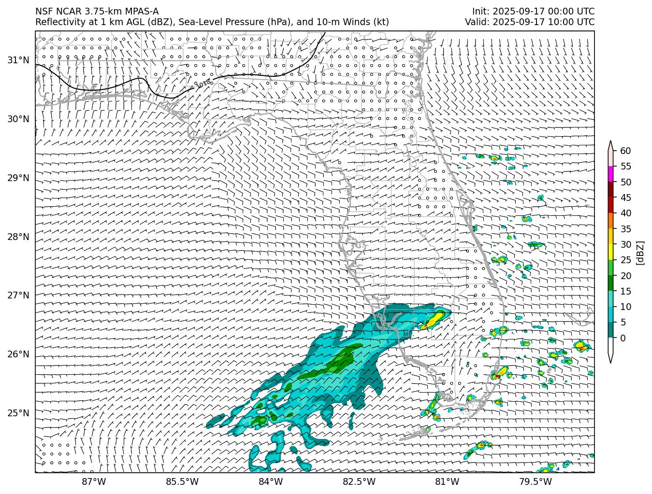The height and width of the screenshot is (494, 652).
Task: Click the Valid 2025-09-17 10:00 UTC text
Action: (x=530, y=22)
